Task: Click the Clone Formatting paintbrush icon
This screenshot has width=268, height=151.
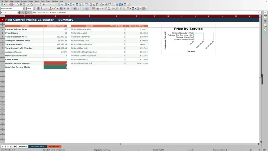Action: click(x=41, y=4)
